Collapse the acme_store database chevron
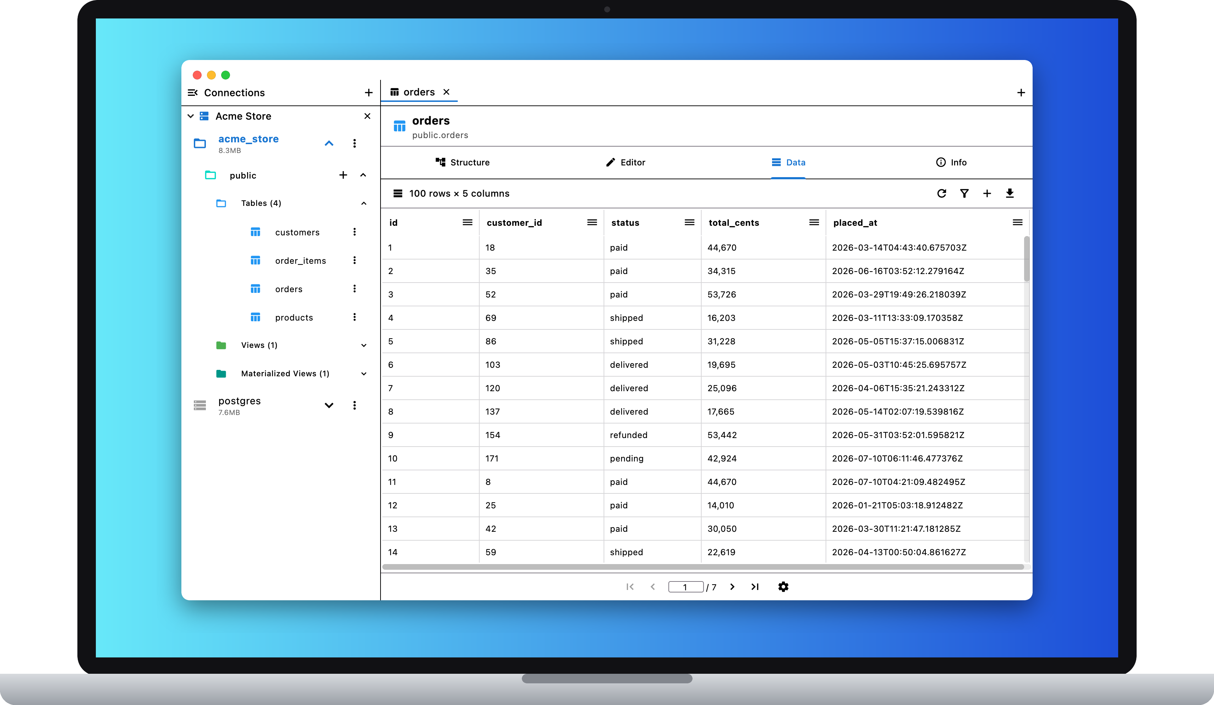This screenshot has height=705, width=1214. tap(329, 143)
